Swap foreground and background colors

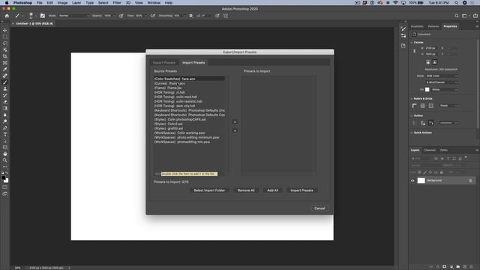[x=7, y=173]
